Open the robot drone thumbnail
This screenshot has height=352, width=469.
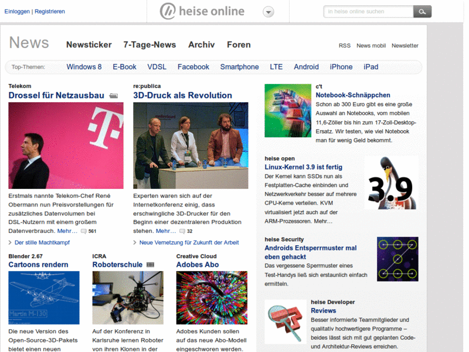pyautogui.click(x=128, y=298)
